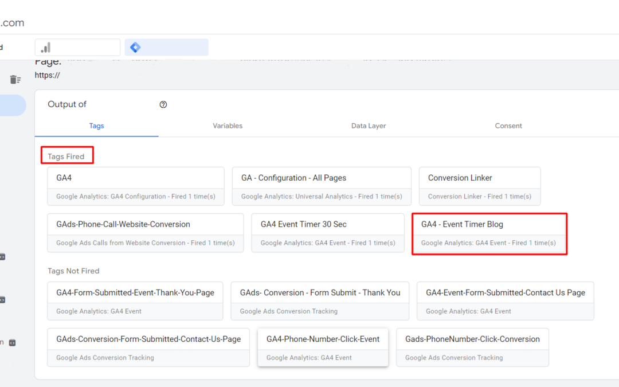Go to the Tags tab
The image size is (619, 387).
click(x=96, y=126)
